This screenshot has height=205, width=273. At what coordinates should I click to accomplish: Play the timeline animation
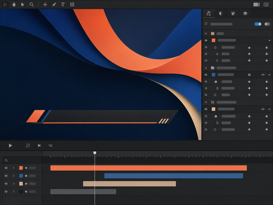(x=10, y=146)
